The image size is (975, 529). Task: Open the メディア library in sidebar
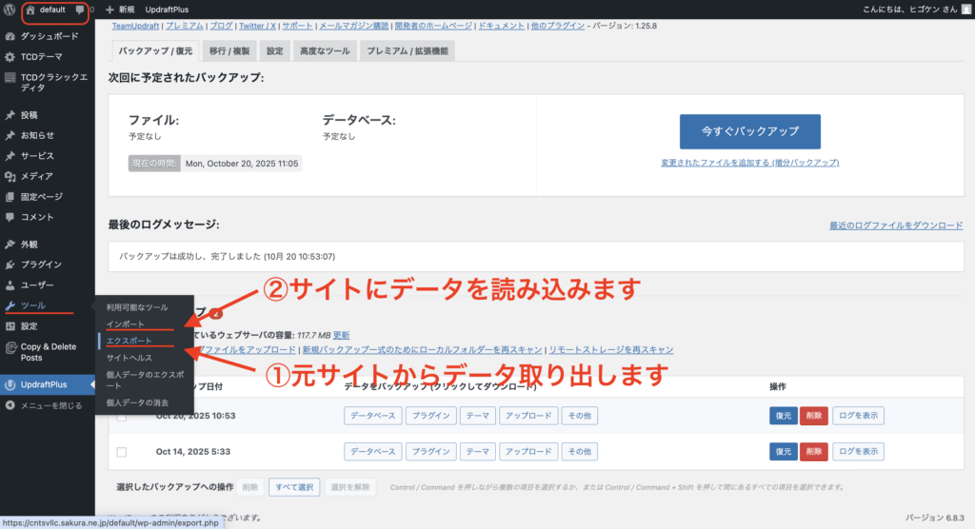coord(36,176)
